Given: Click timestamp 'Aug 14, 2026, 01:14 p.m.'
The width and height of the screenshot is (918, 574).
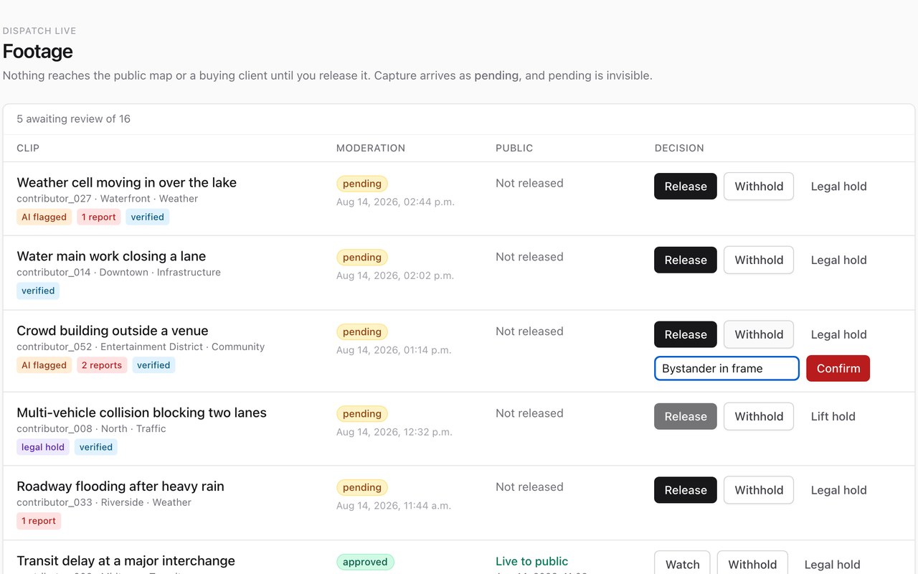Looking at the screenshot, I should coord(394,350).
